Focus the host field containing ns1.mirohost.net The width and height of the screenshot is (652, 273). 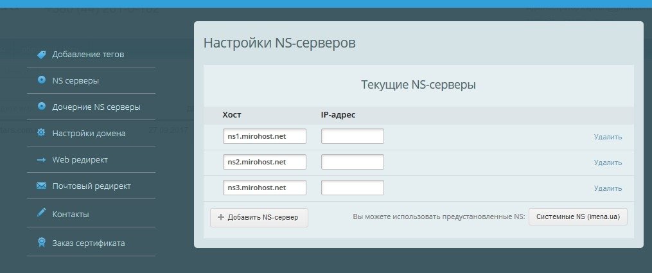(x=264, y=136)
